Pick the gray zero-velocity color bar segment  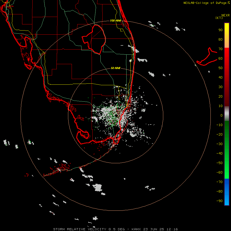pos(227,114)
